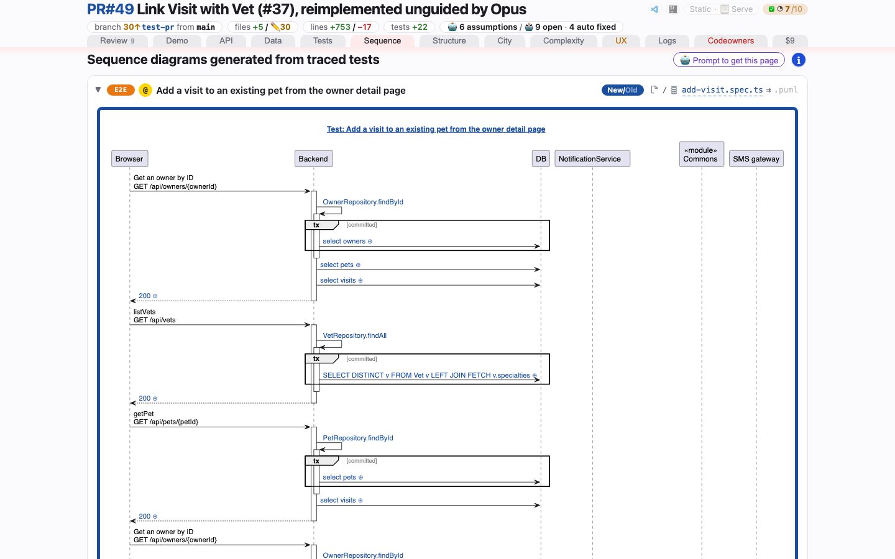This screenshot has height=559, width=895.
Task: Switch to Static mode
Action: pyautogui.click(x=700, y=9)
